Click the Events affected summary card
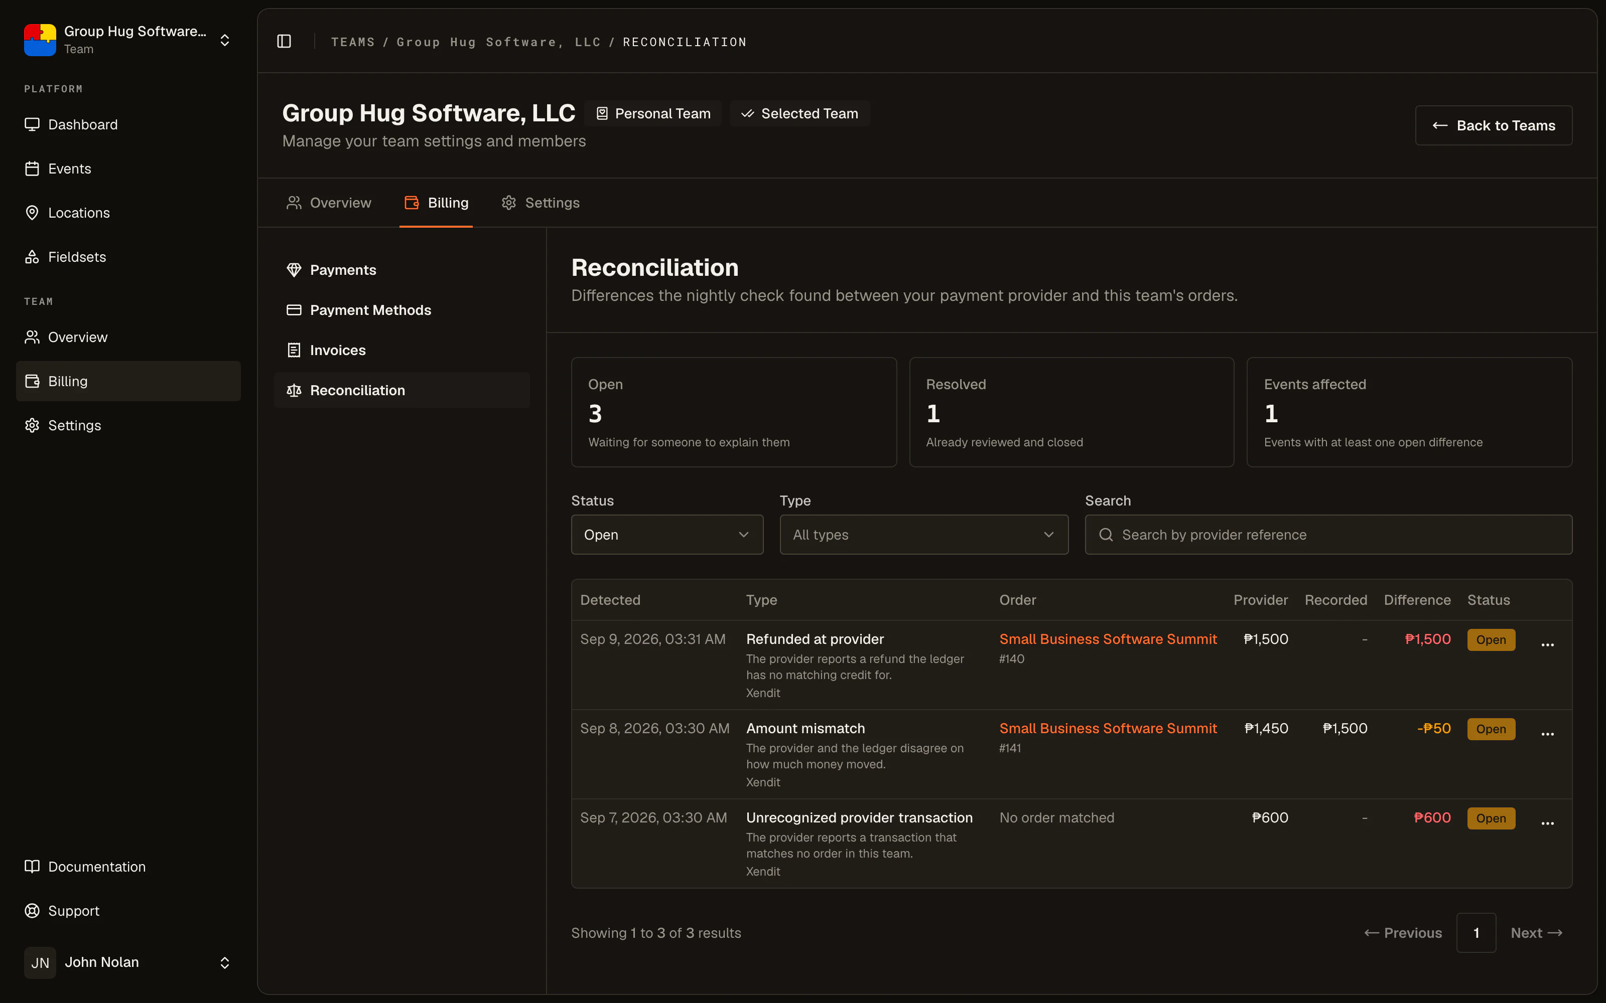This screenshot has height=1003, width=1606. (1410, 412)
